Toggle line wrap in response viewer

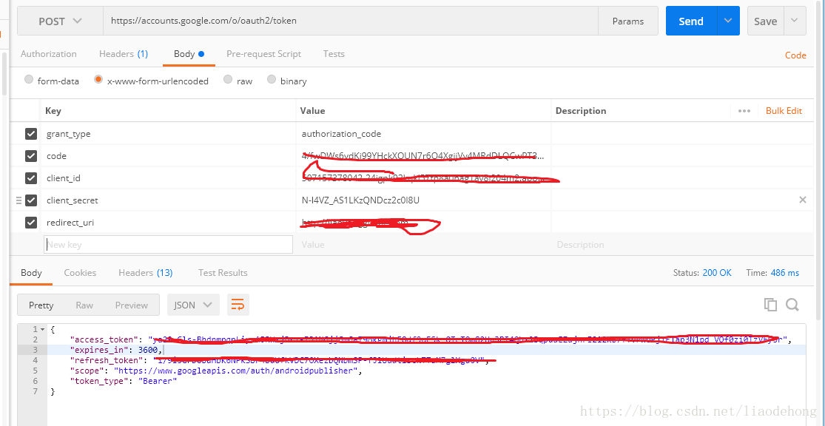(238, 305)
